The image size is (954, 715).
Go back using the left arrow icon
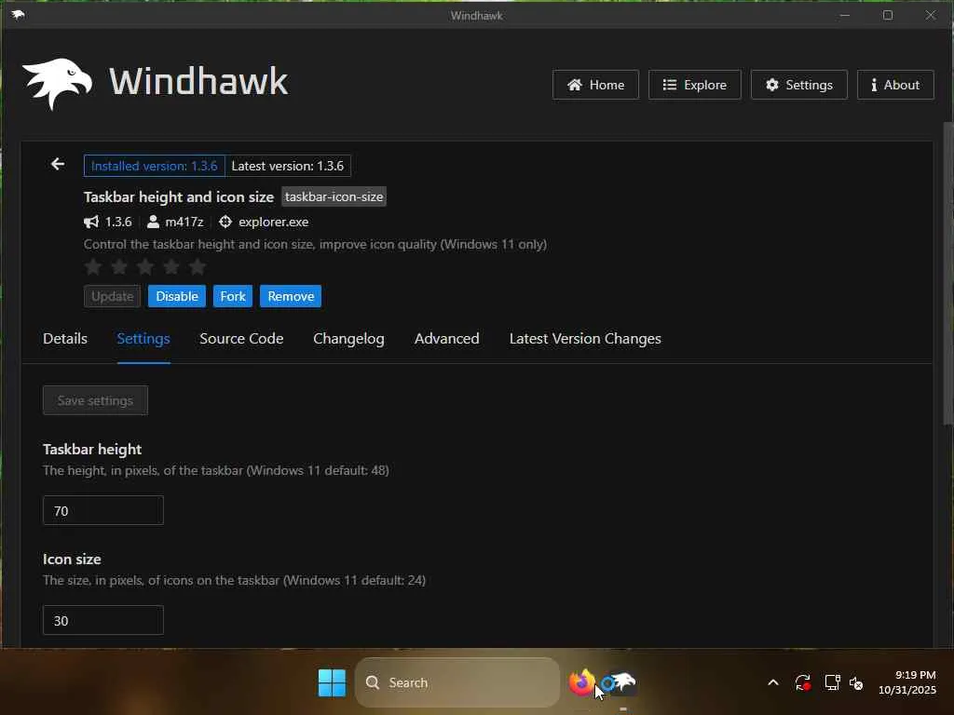[x=58, y=164]
